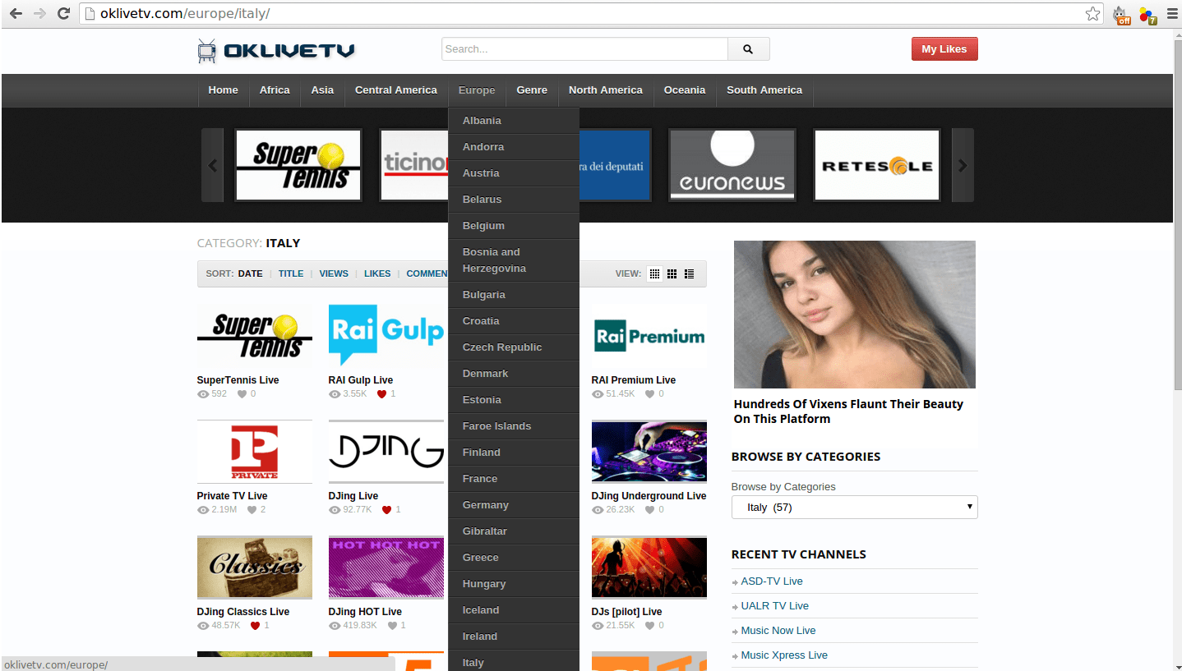This screenshot has width=1182, height=671.
Task: Switch to small grid view
Action: [654, 273]
